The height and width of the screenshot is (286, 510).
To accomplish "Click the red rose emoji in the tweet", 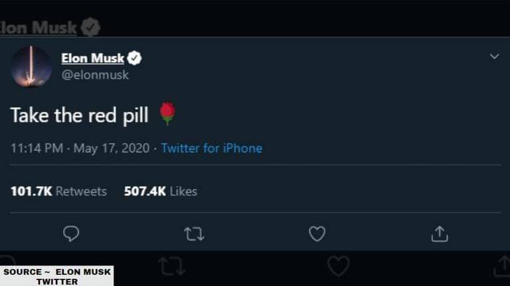I will click(x=167, y=115).
